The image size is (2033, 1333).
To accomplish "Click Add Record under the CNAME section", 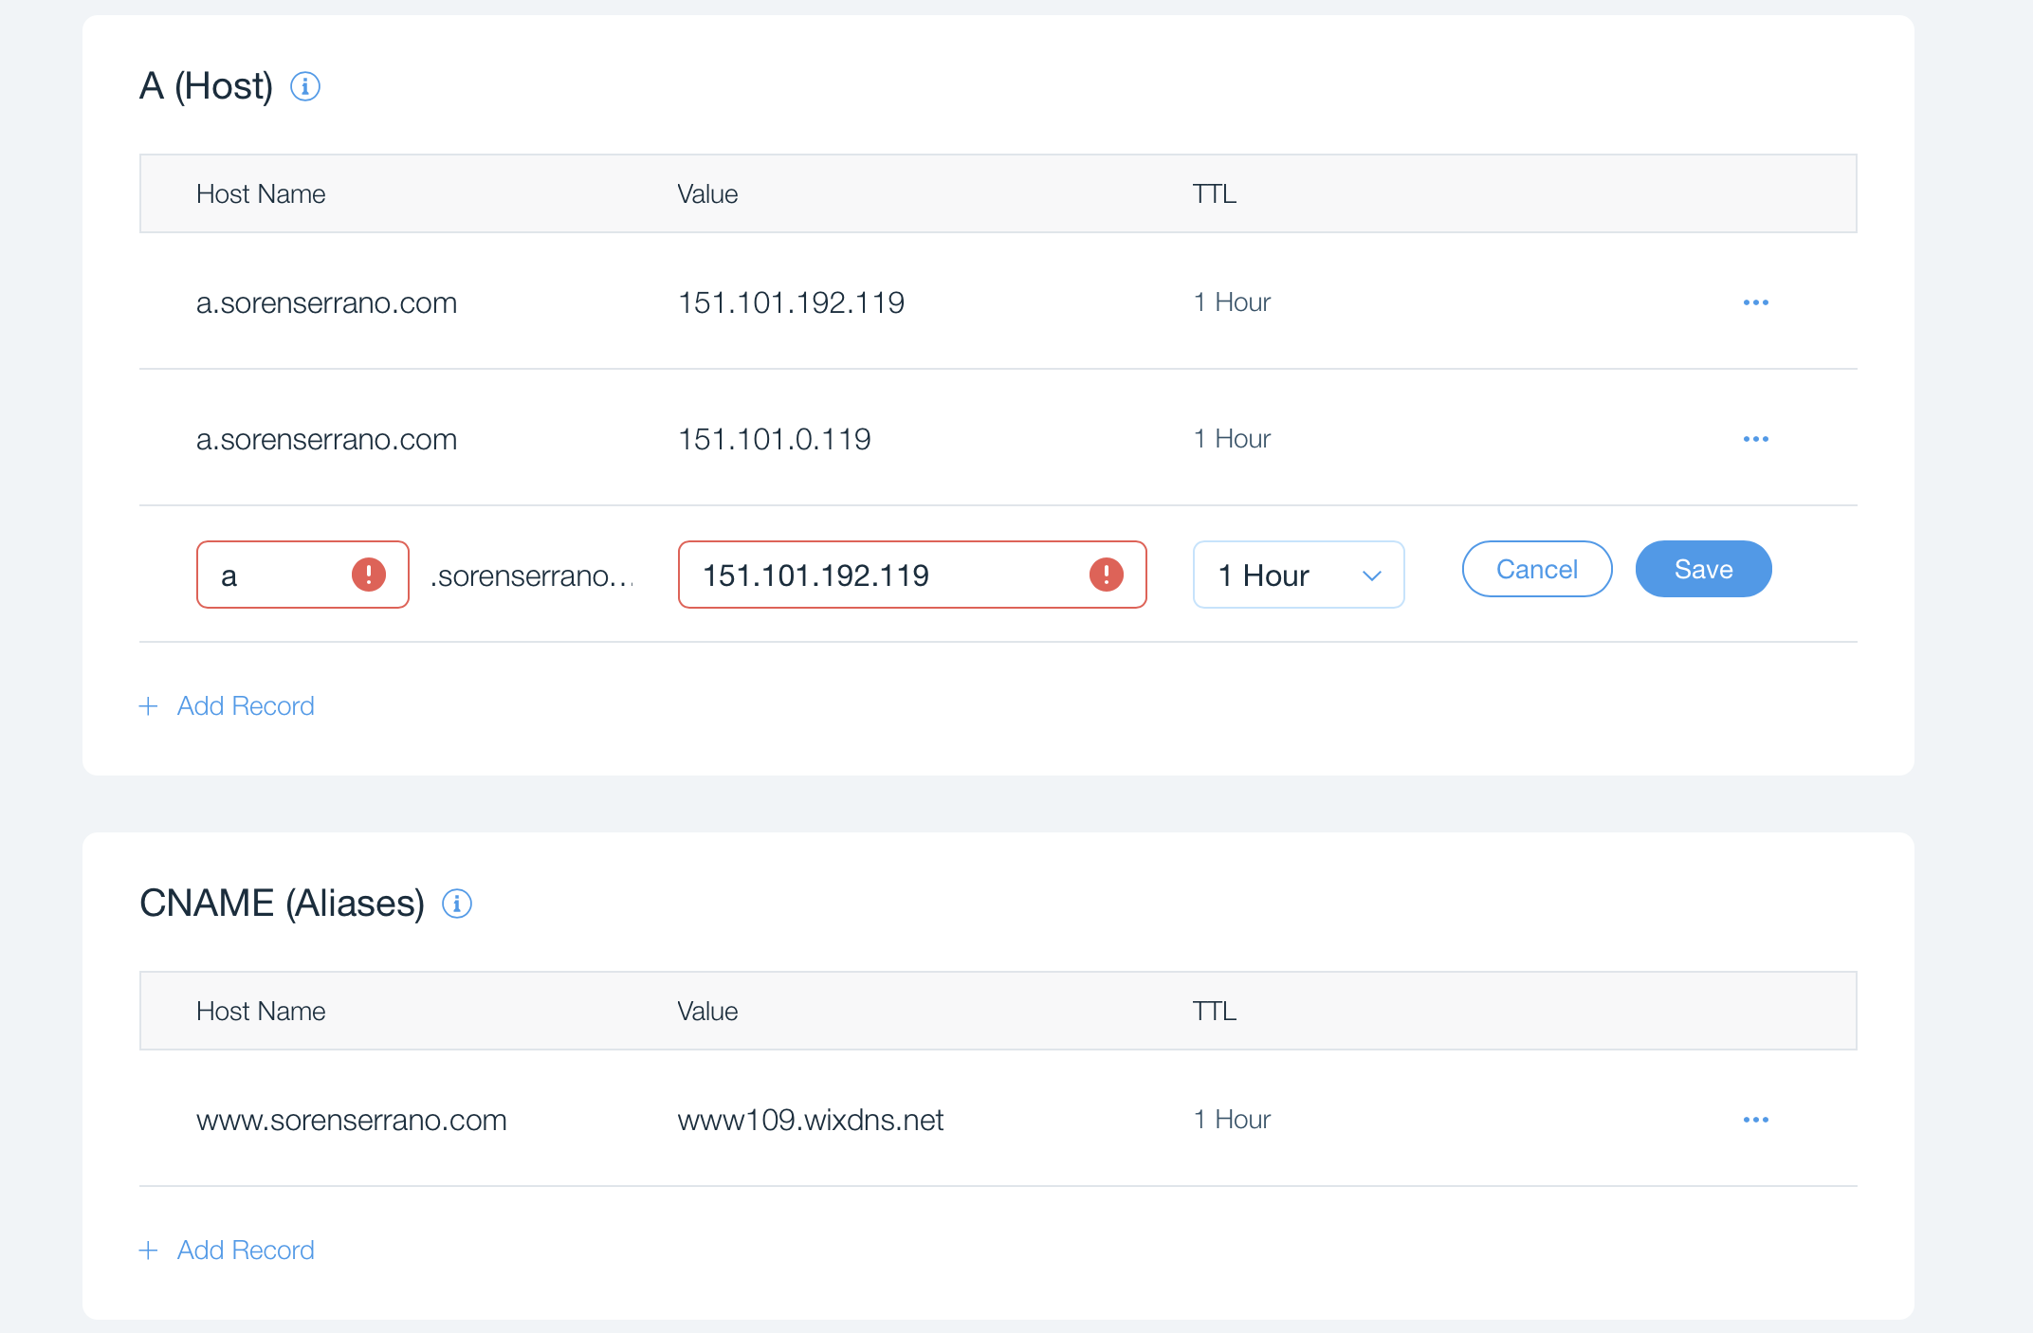I will (x=245, y=1250).
